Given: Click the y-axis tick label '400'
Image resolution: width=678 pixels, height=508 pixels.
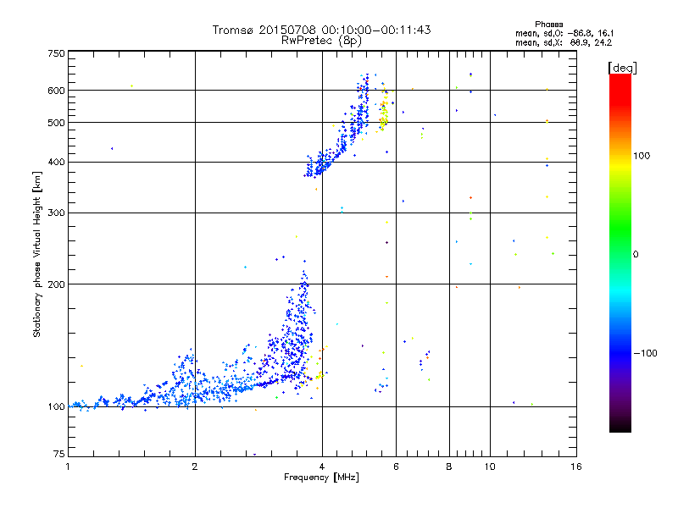Looking at the screenshot, I should coord(56,163).
